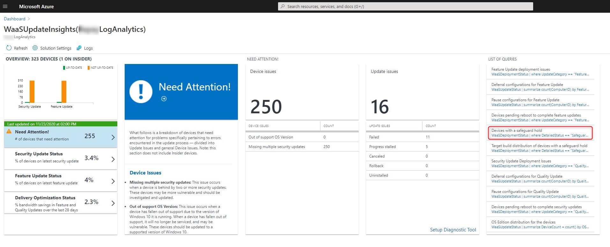Open Deferral configurations for Quality Update query

click(x=540, y=179)
